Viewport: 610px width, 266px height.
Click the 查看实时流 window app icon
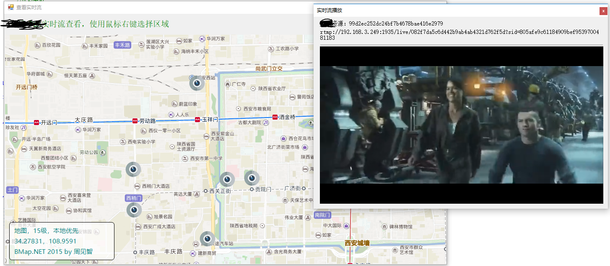(11, 7)
